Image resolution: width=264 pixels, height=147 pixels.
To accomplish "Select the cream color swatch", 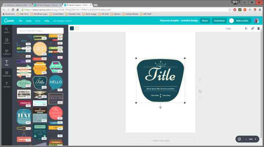I will (x=77, y=28).
